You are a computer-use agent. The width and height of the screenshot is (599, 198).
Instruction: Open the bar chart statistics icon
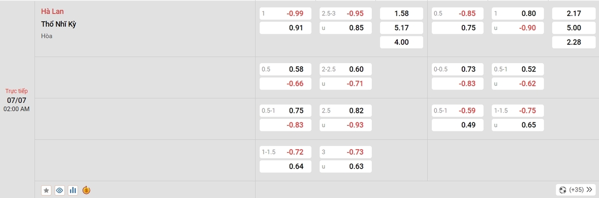[x=73, y=190]
